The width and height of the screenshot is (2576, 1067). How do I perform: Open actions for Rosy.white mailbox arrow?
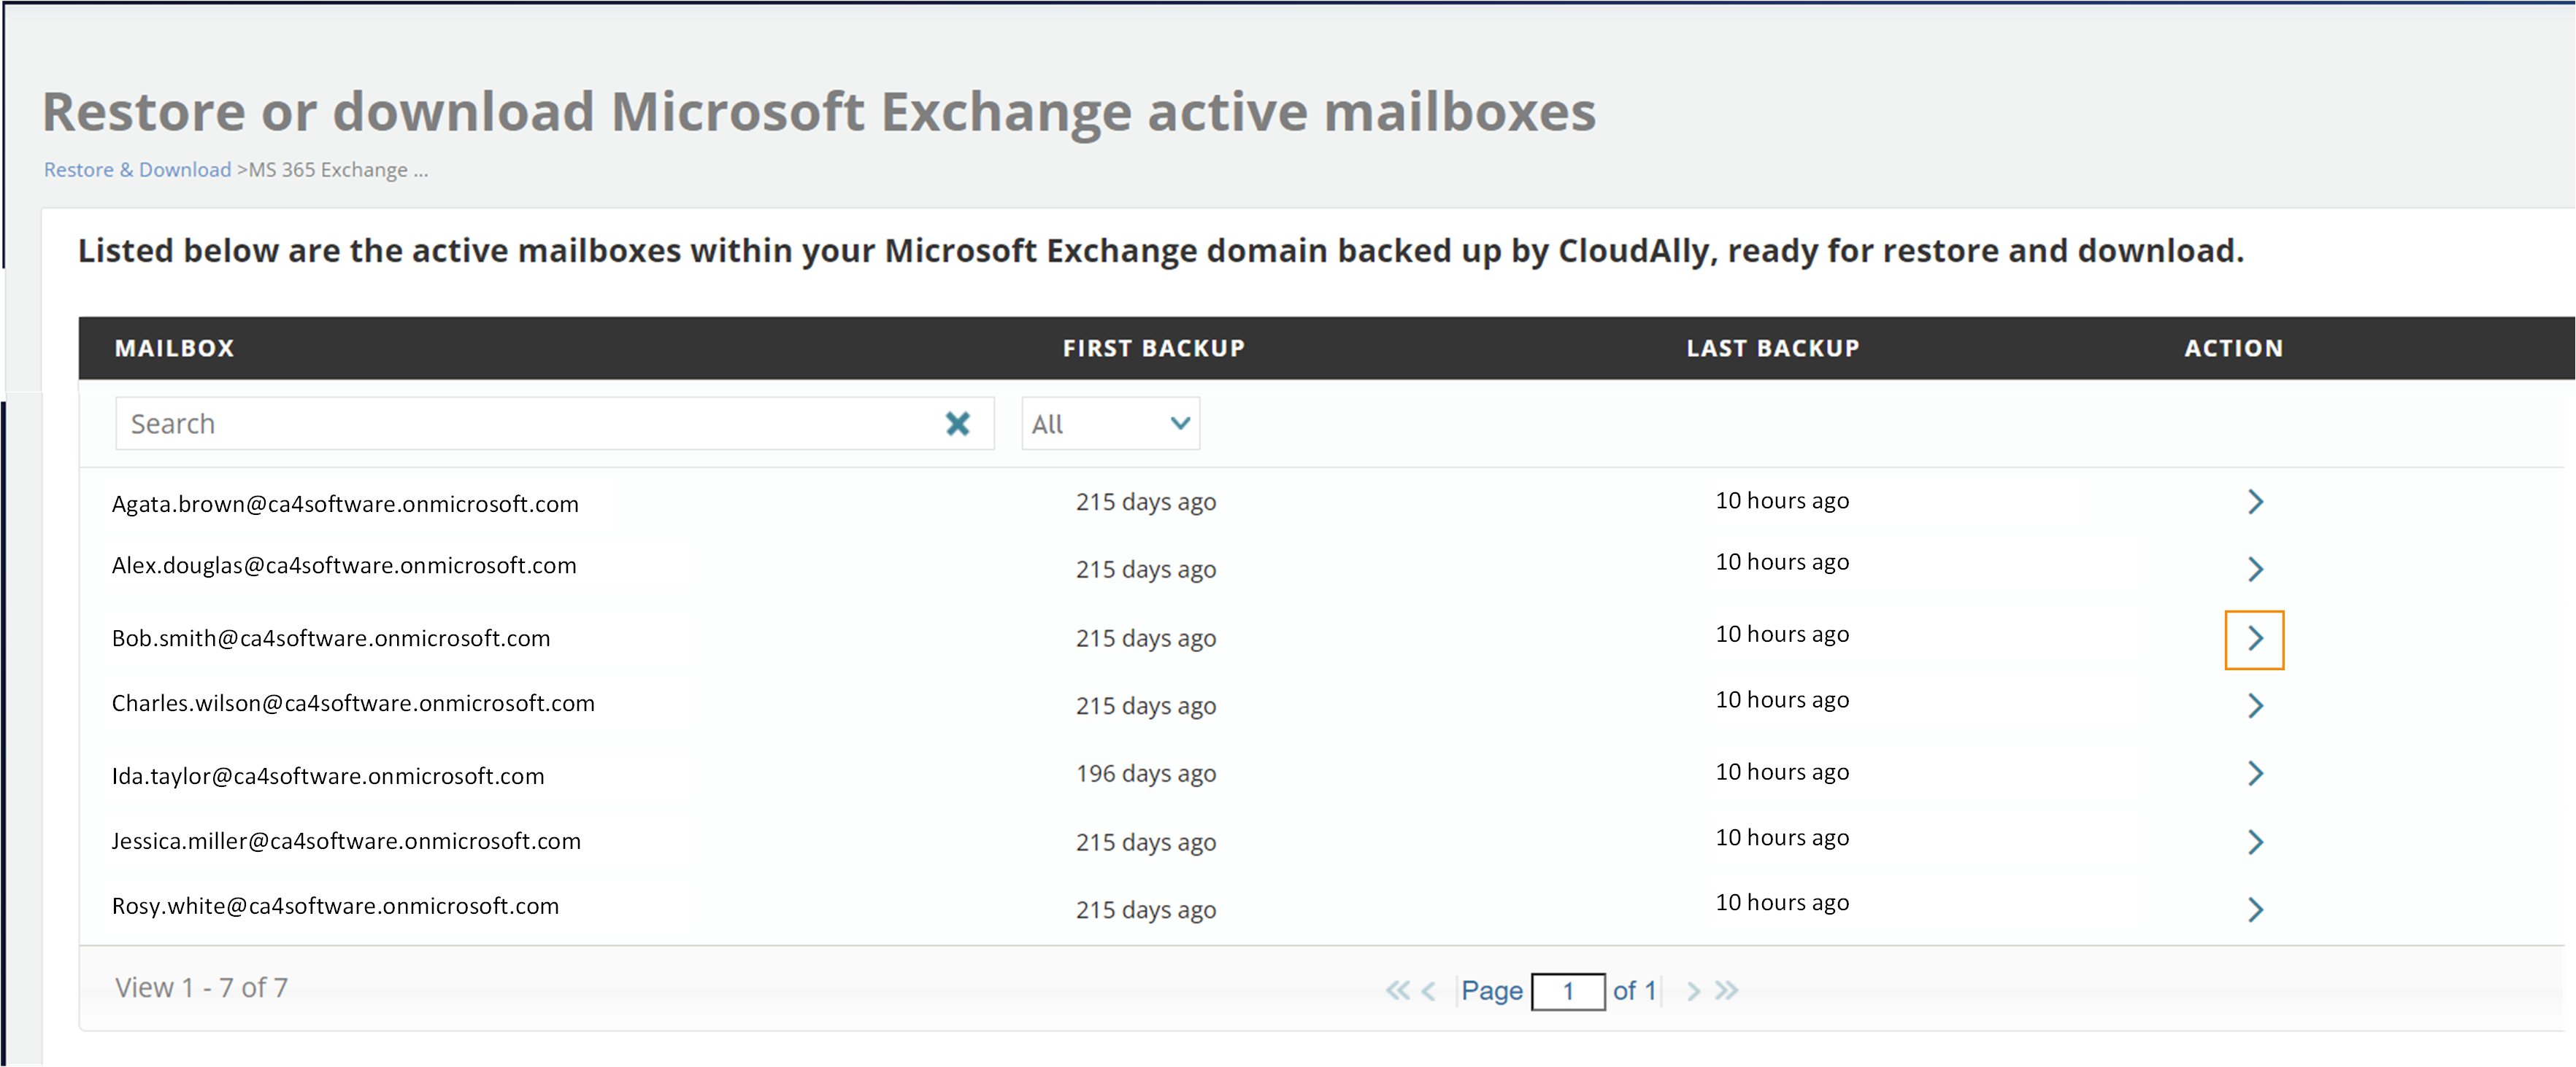pyautogui.click(x=2255, y=910)
